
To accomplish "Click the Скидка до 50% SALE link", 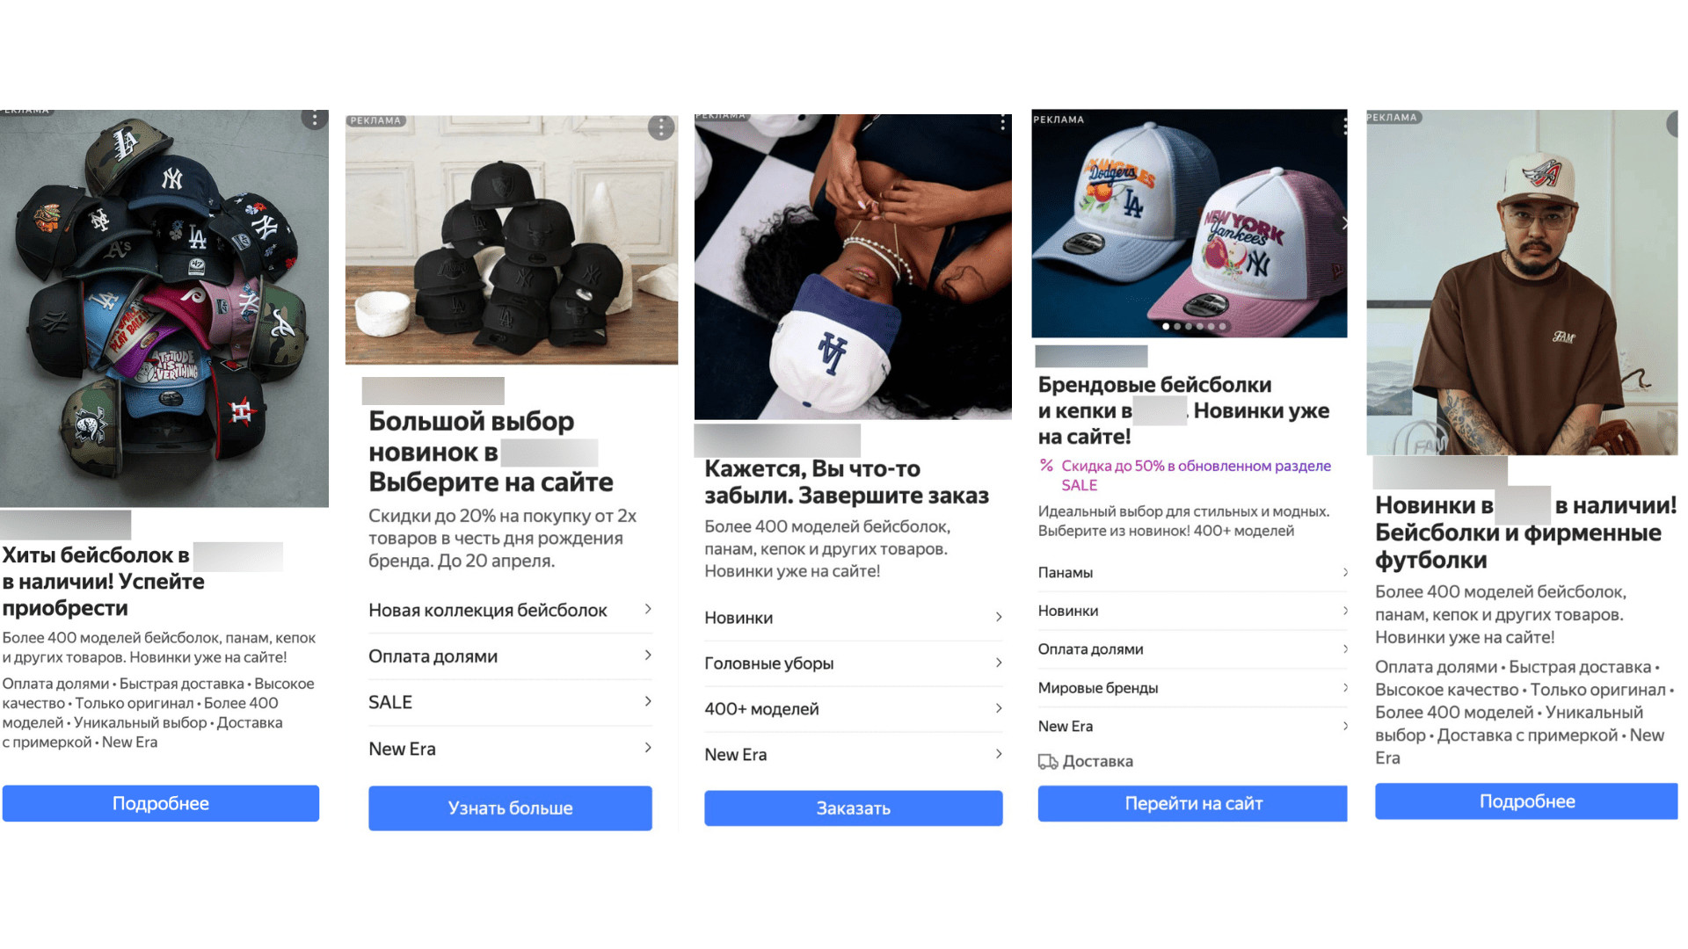I will (1196, 475).
